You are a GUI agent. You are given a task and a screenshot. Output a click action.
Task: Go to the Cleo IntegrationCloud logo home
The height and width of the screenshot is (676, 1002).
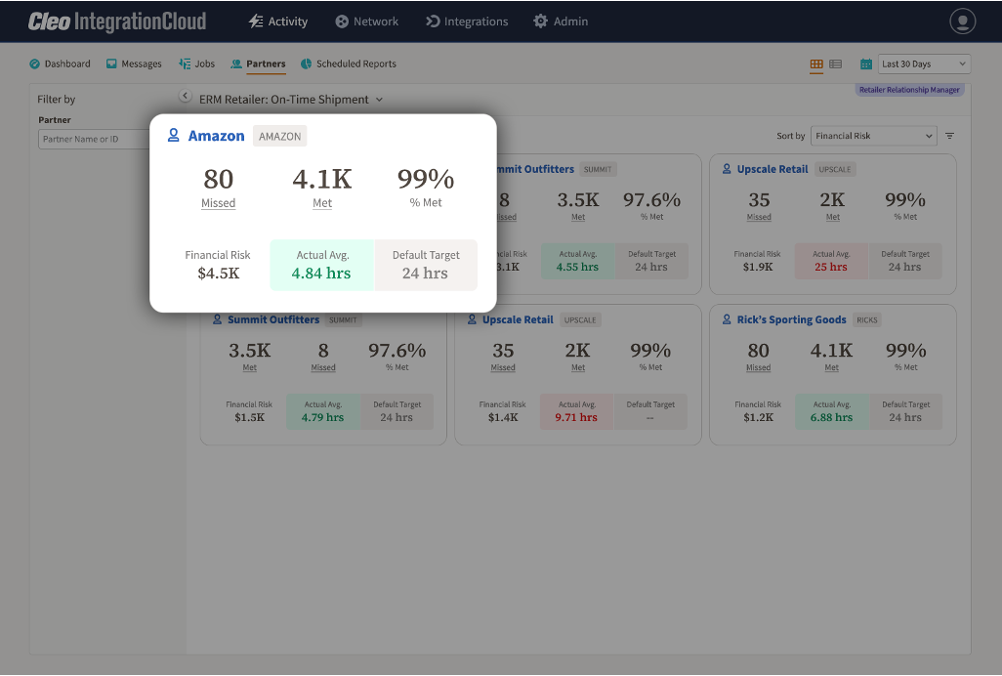pyautogui.click(x=117, y=21)
